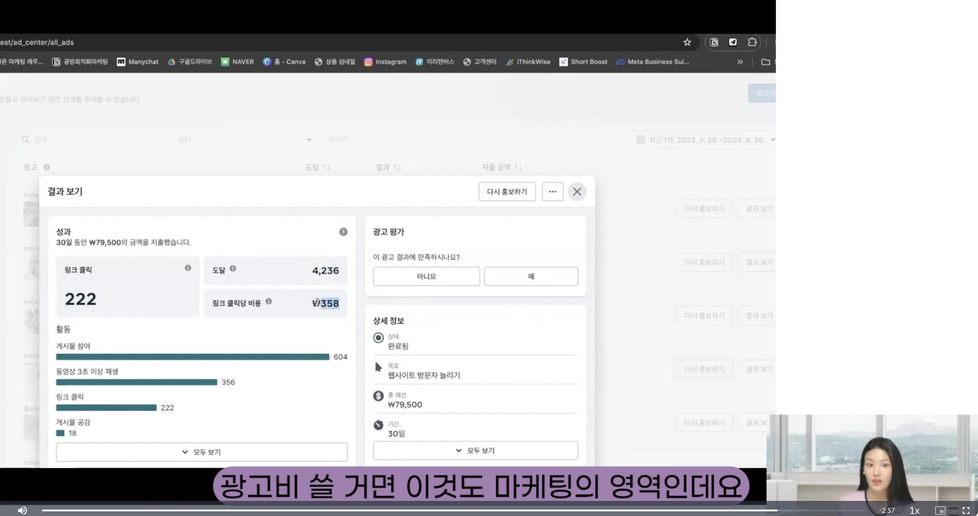Expand 모두 보기 under 활동
The width and height of the screenshot is (978, 516).
pyautogui.click(x=202, y=452)
